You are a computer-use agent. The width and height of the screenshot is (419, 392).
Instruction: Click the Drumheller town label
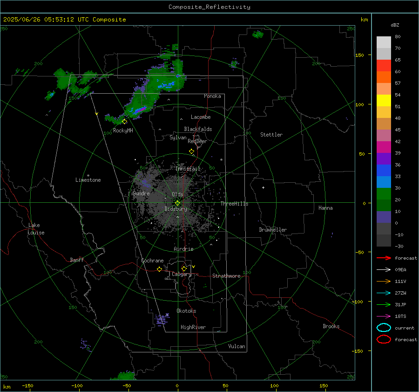click(273, 230)
